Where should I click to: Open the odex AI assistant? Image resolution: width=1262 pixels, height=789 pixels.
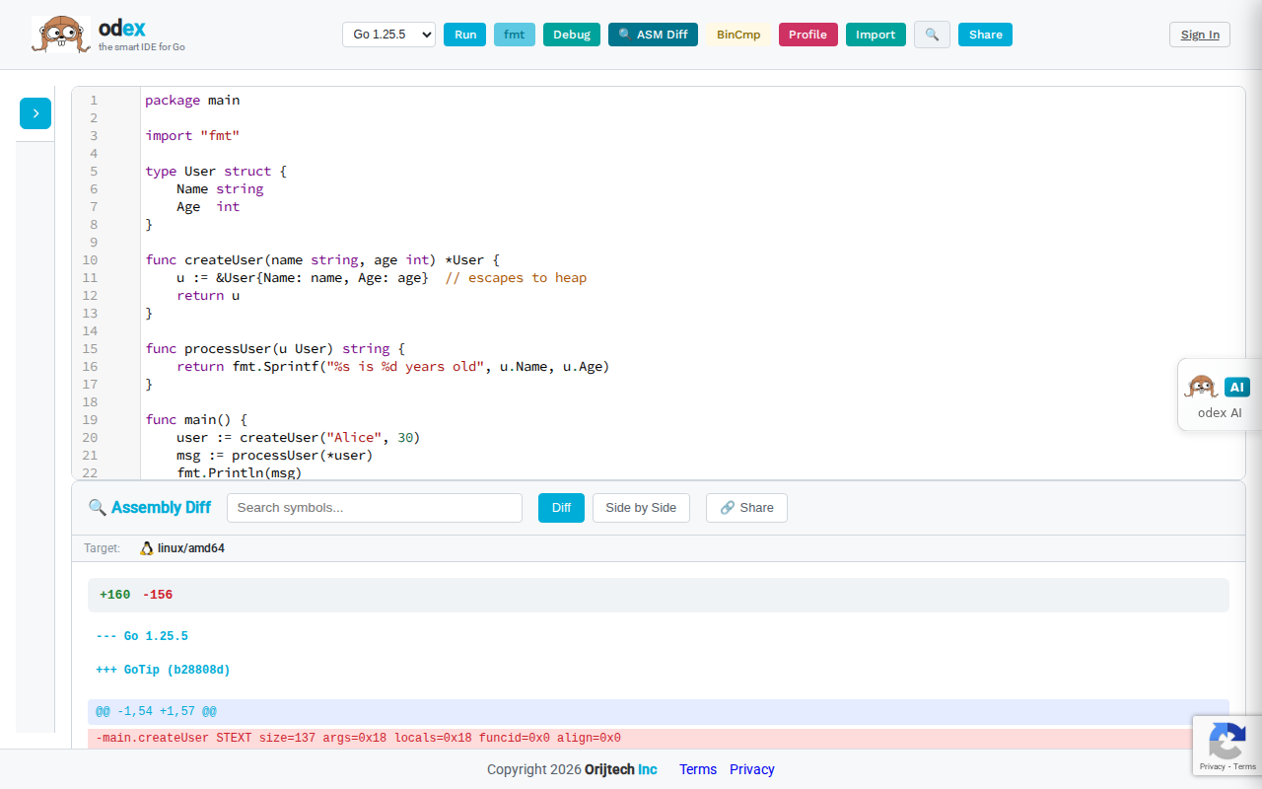click(x=1220, y=394)
